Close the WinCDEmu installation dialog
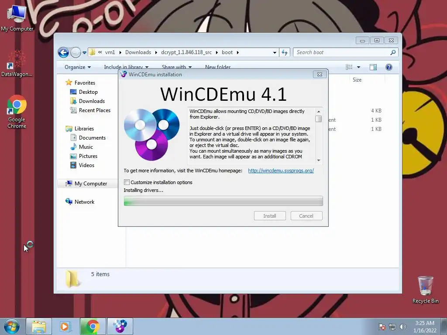The image size is (447, 335). click(320, 74)
